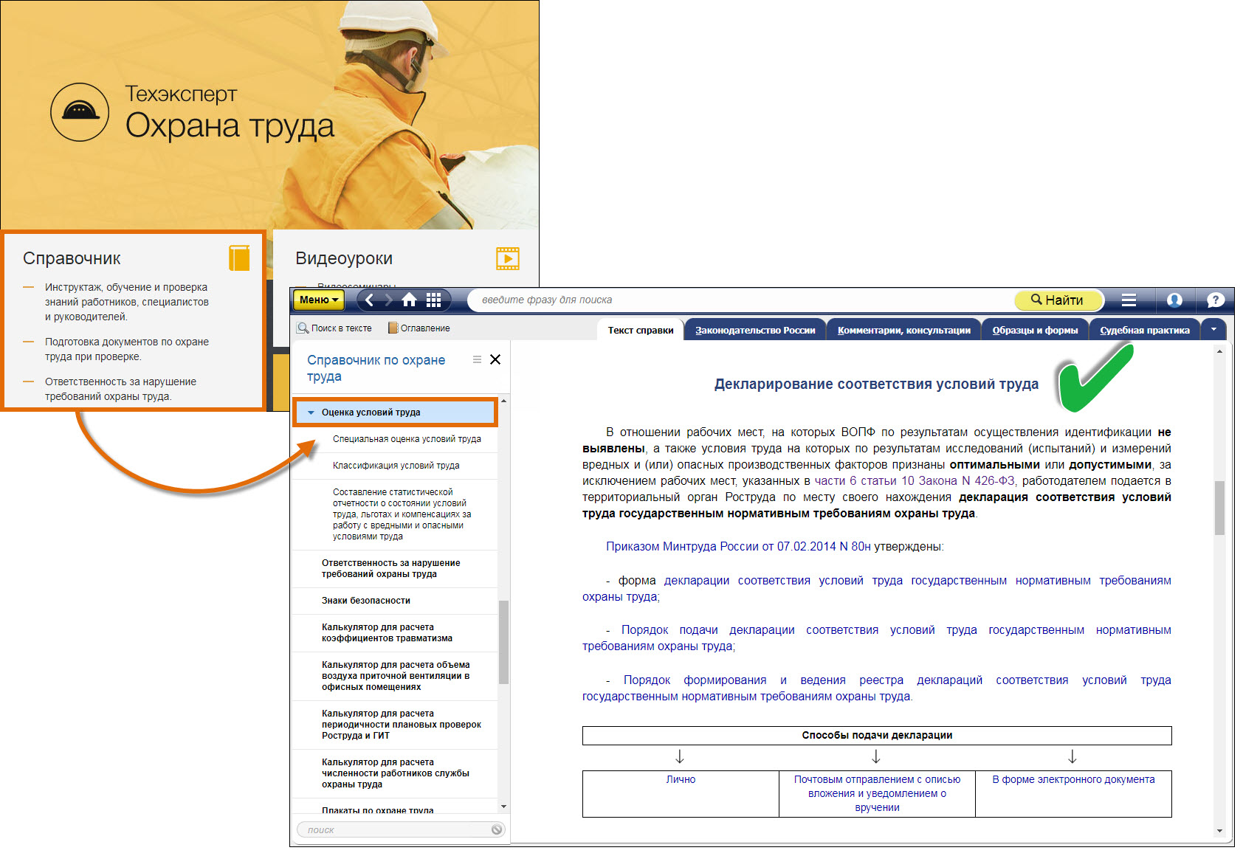
Task: Go to the home page icon
Action: [x=409, y=300]
